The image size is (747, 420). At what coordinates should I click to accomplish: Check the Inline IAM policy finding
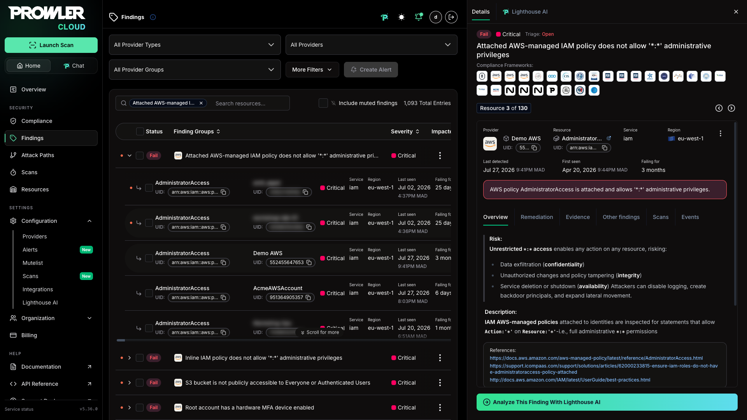pos(140,358)
